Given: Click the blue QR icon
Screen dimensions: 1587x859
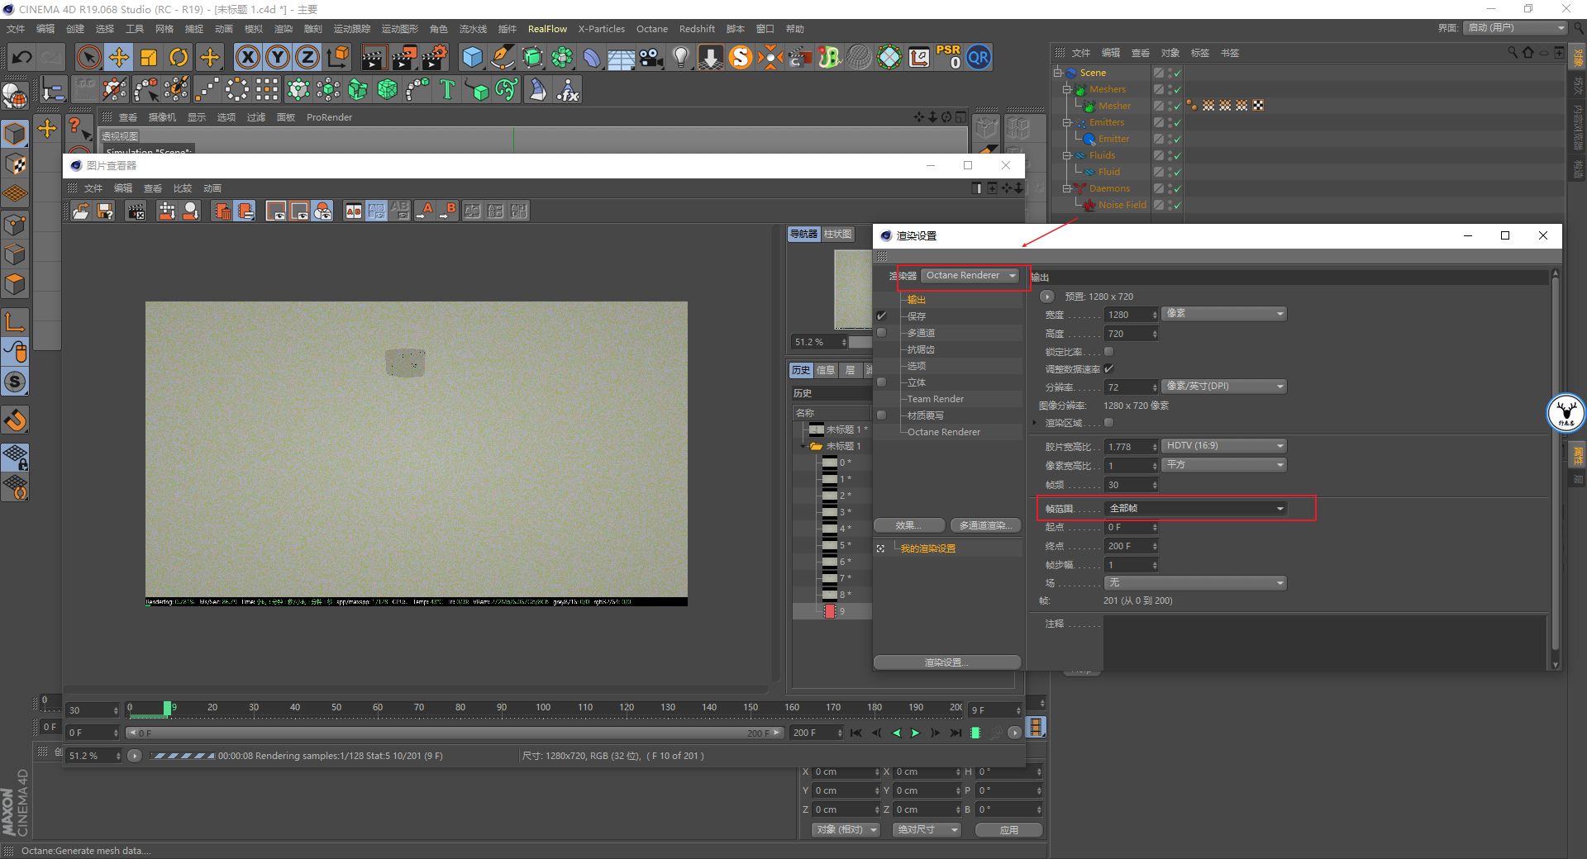Looking at the screenshot, I should coord(979,57).
